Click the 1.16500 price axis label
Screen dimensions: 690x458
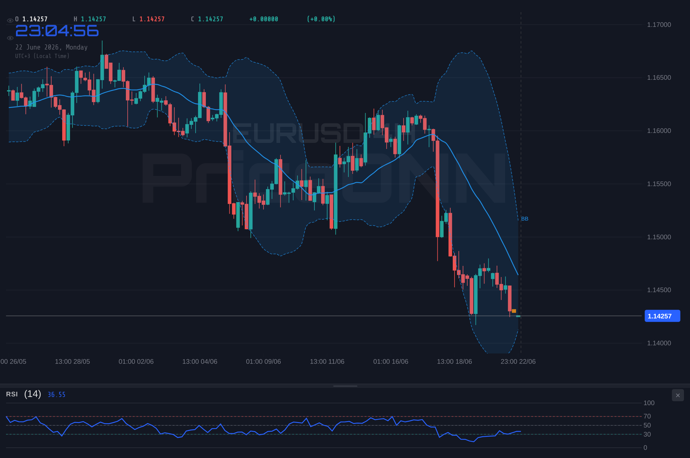coord(659,78)
